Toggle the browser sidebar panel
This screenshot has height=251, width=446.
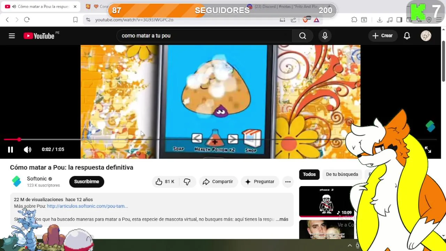(x=399, y=20)
